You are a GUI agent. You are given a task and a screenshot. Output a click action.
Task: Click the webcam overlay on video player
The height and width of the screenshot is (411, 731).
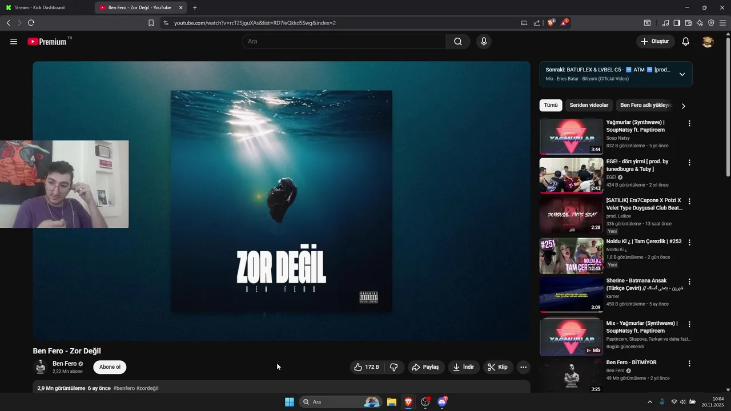point(64,184)
